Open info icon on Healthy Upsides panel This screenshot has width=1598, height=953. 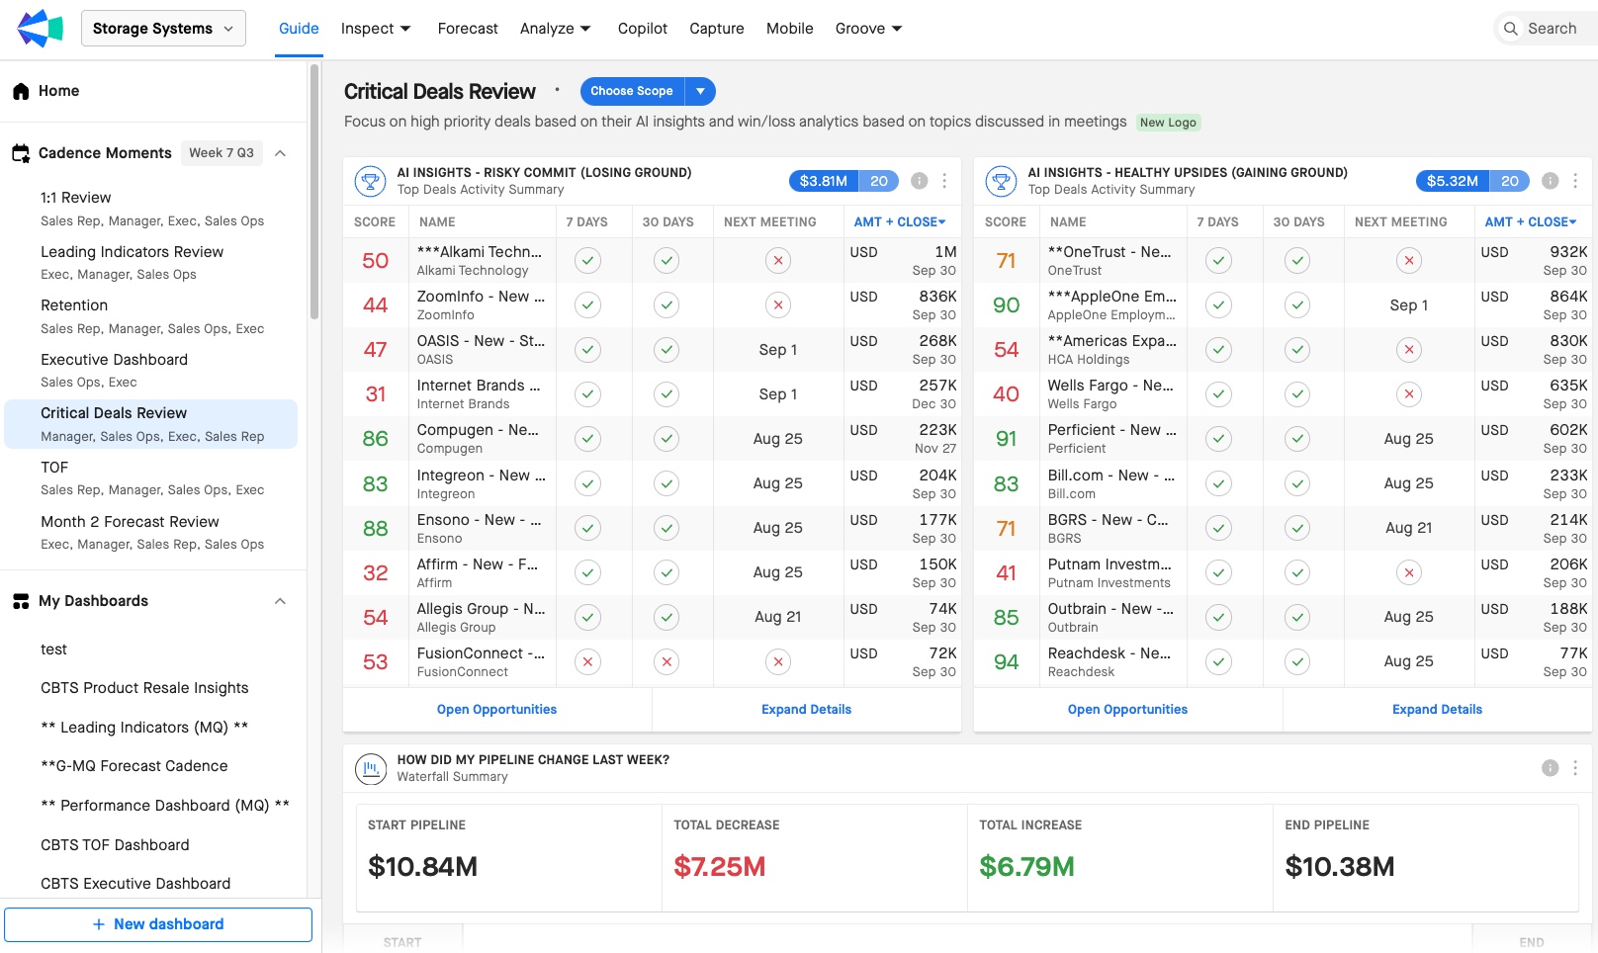pos(1550,181)
